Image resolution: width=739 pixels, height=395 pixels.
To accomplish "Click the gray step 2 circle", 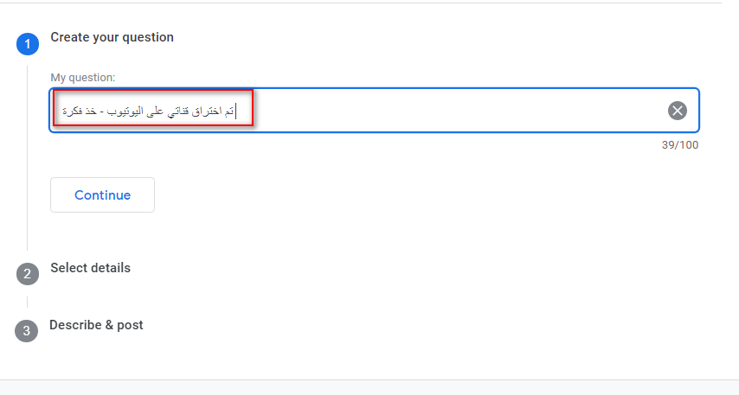I will click(28, 274).
